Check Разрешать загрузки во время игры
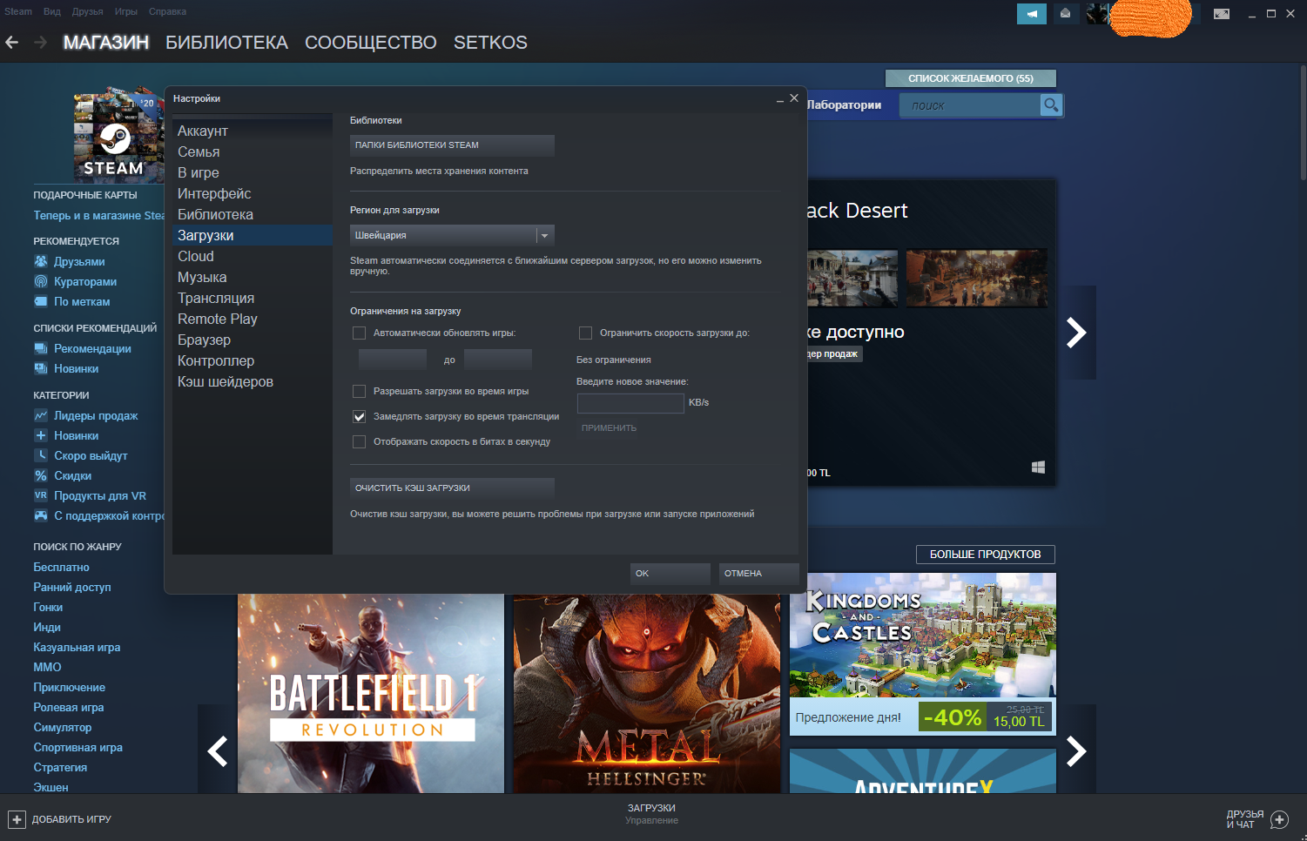Viewport: 1307px width, 841px height. coord(359,391)
